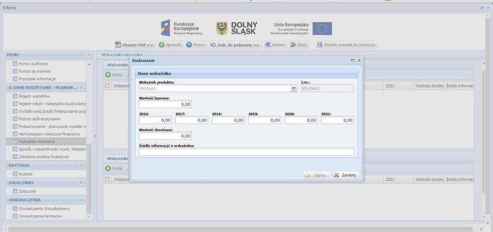493x232 pixels.
Task: Open Kryteria menu item
Action: coord(25,174)
